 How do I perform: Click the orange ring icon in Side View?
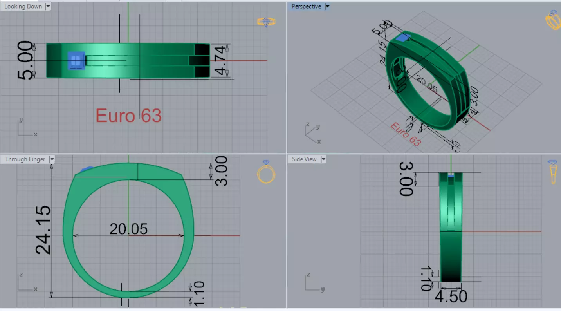pos(552,172)
